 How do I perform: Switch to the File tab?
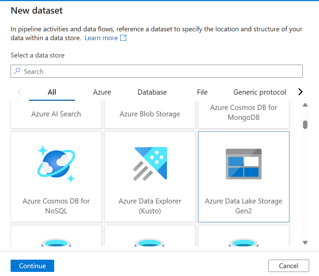click(x=202, y=92)
